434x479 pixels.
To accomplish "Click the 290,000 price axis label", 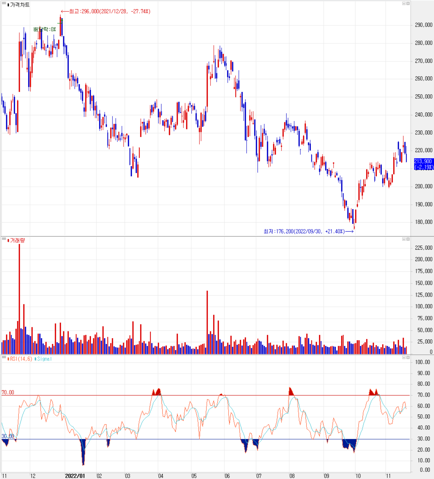I will coord(424,25).
